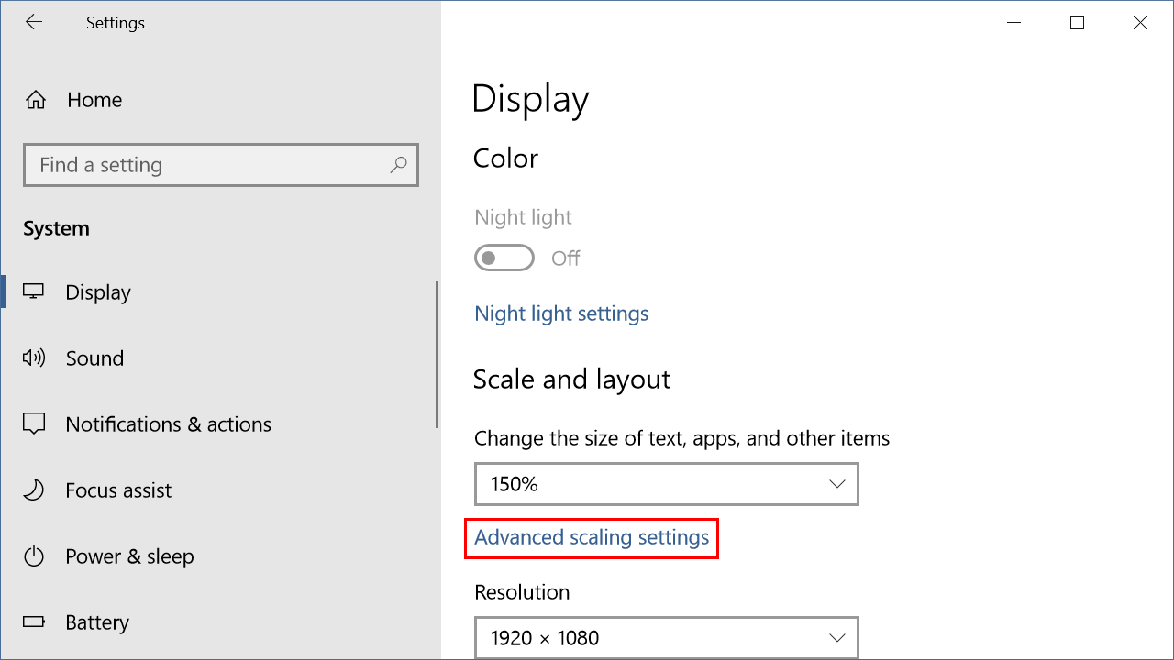Click the magnifier icon in search box

point(398,165)
